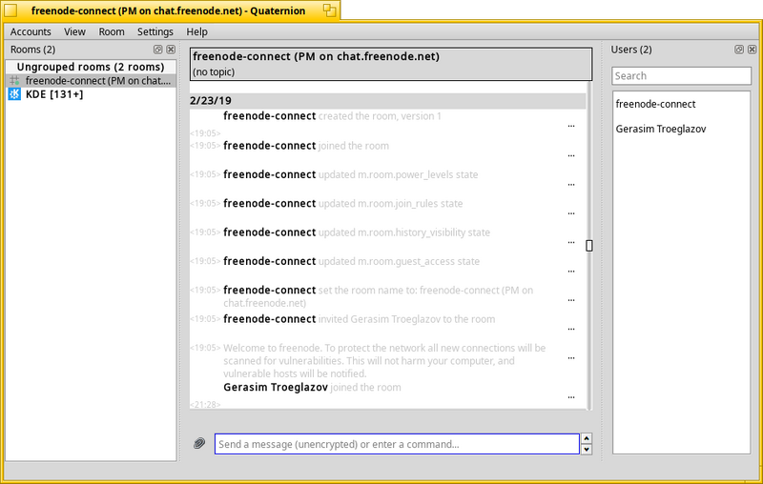Image resolution: width=763 pixels, height=484 pixels.
Task: Select the KDE [131+] room
Action: pyautogui.click(x=91, y=94)
